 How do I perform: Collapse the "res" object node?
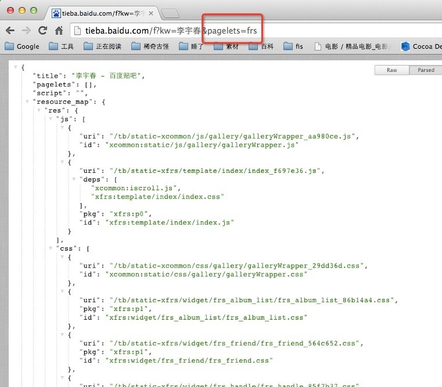(x=39, y=110)
